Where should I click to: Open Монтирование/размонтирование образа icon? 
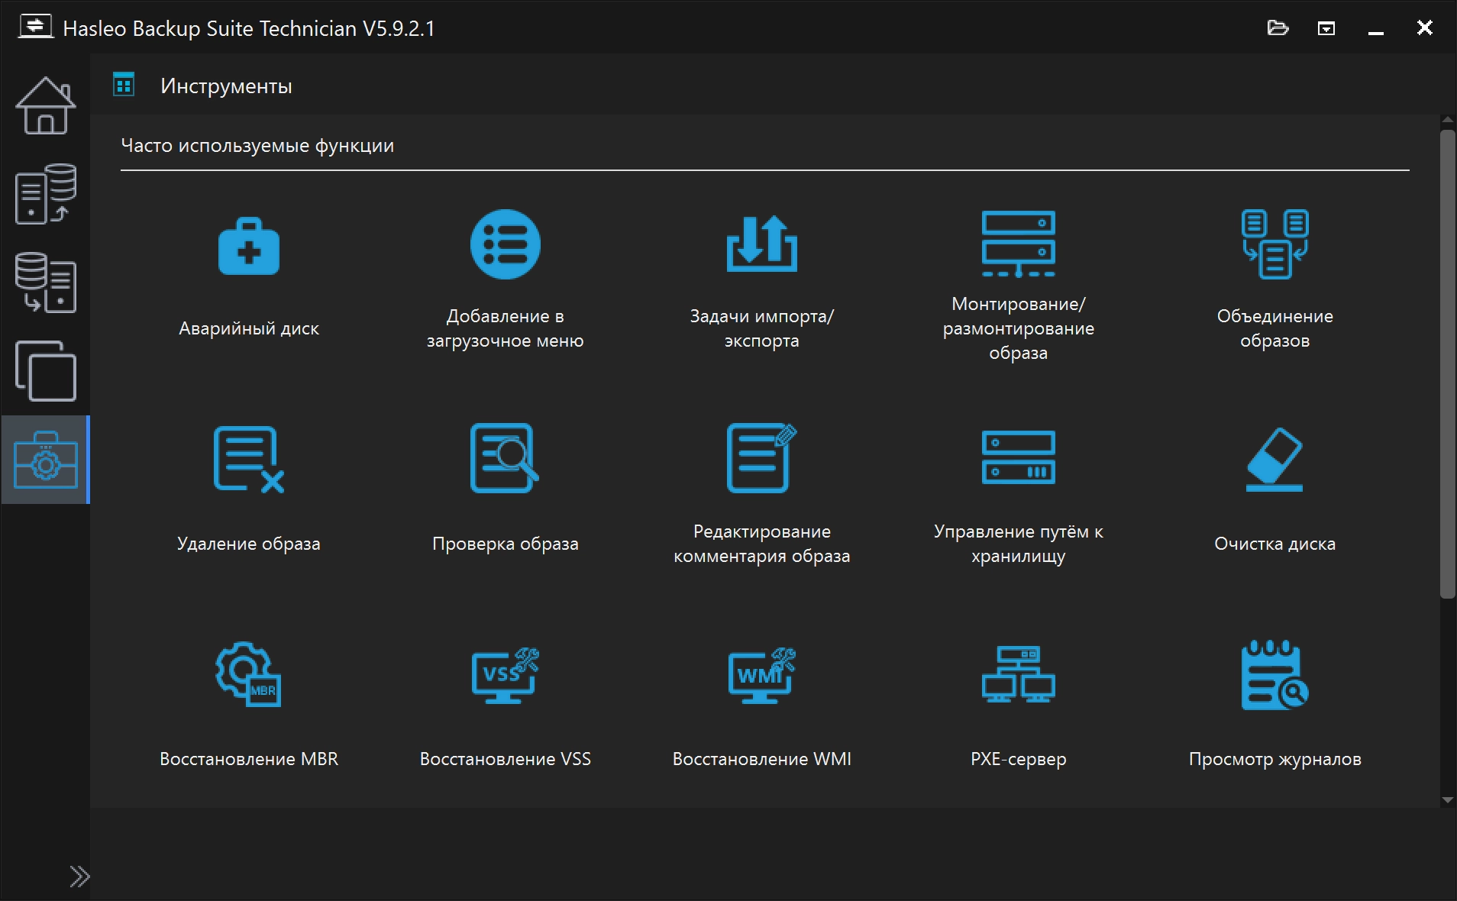1019,244
